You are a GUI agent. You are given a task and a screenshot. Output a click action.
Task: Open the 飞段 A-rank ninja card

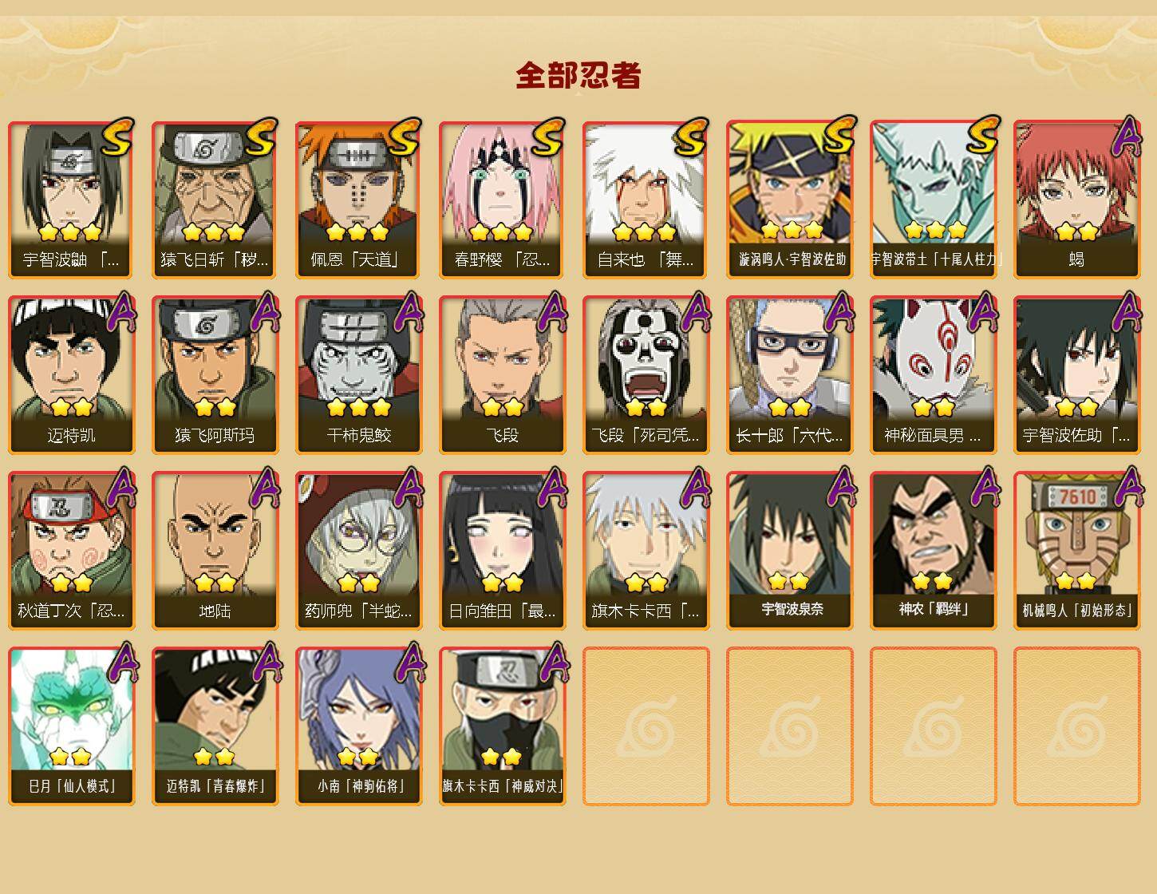point(503,375)
